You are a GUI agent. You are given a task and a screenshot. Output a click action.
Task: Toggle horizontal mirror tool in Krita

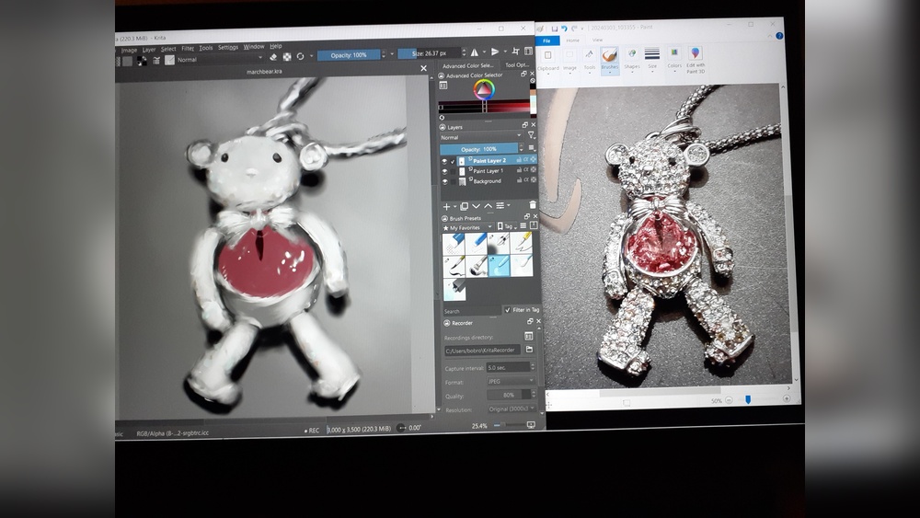point(474,52)
